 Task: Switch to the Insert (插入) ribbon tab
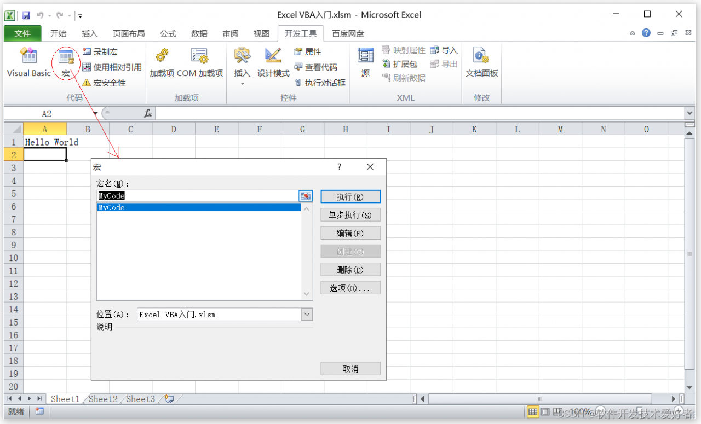89,33
